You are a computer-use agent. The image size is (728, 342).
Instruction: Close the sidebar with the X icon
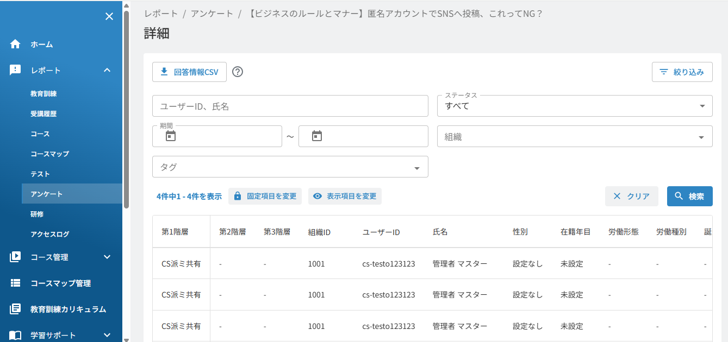click(109, 16)
